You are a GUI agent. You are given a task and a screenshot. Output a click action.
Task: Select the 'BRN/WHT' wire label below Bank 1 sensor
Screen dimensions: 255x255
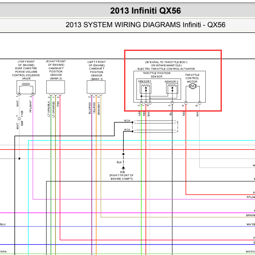point(99,108)
